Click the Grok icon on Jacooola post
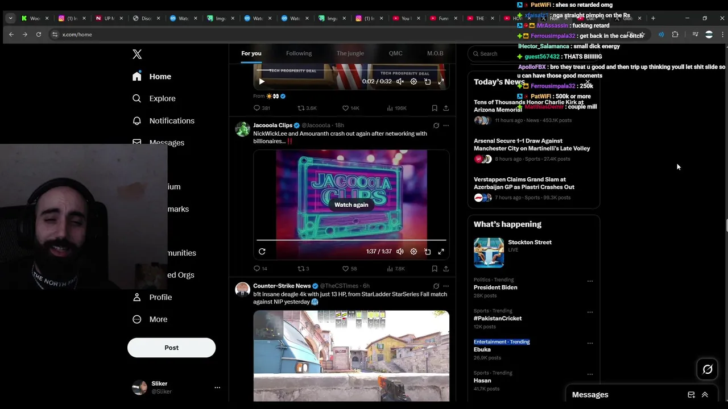This screenshot has height=409, width=728. tap(436, 126)
